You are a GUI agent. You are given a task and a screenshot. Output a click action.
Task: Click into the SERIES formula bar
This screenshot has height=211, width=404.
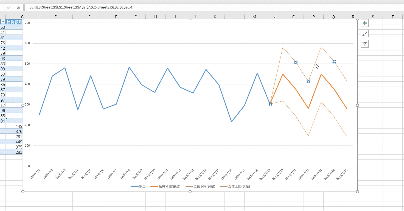coord(214,7)
